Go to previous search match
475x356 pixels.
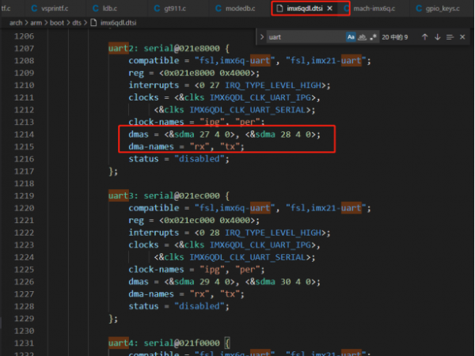point(424,36)
